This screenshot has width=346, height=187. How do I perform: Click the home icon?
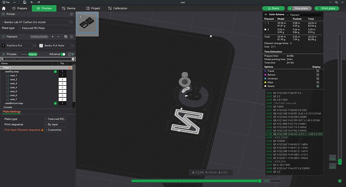[x=4, y=9]
